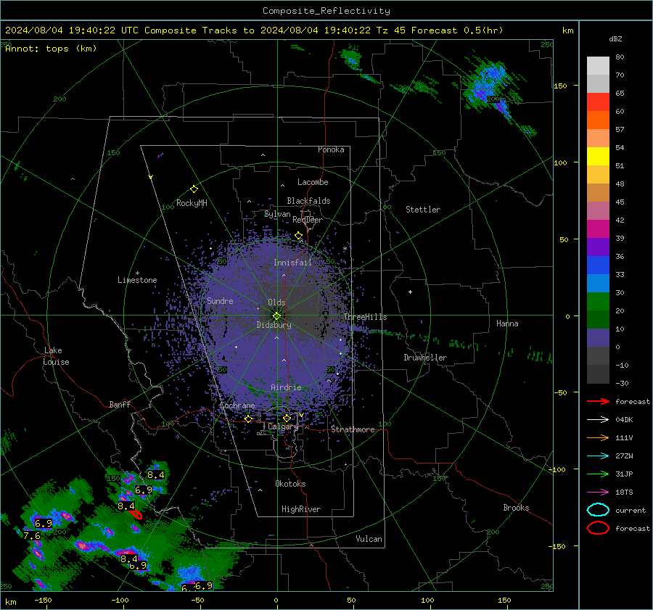Click the Lacombe label
Viewport: 653px width, 610px height.
tap(313, 182)
